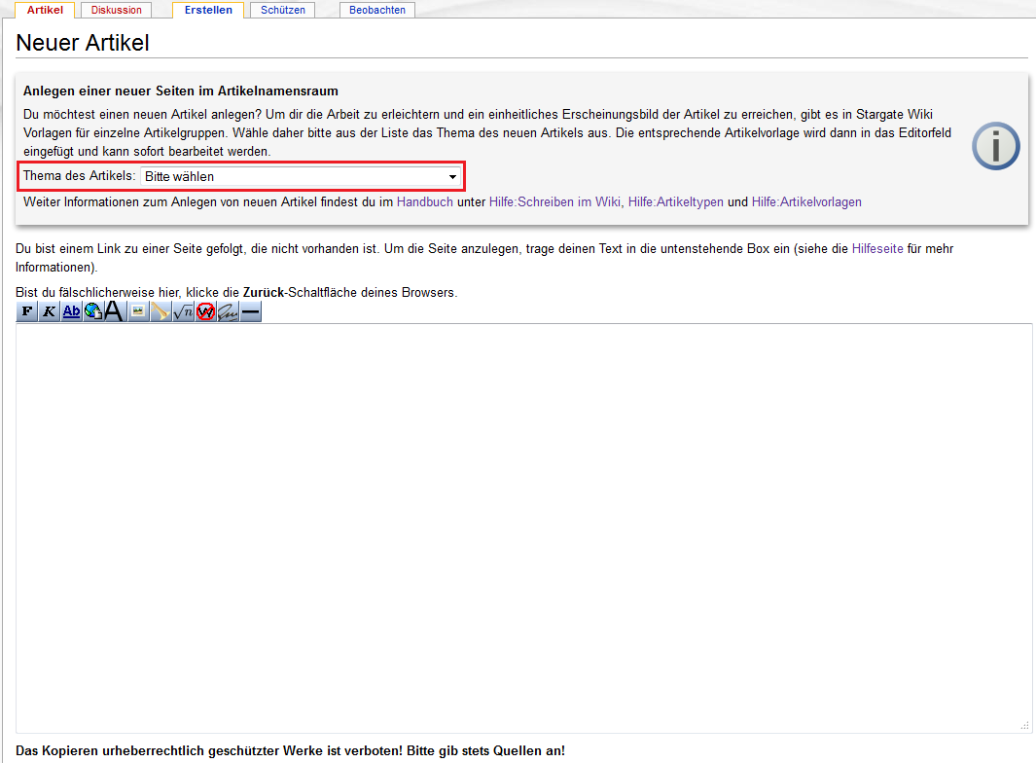This screenshot has width=1036, height=763.
Task: Open the Thema des Artikels dropdown
Action: pos(302,176)
